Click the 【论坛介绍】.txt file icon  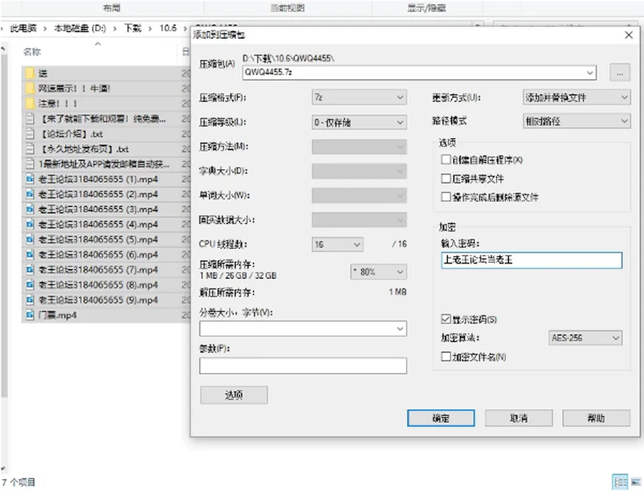(x=30, y=134)
